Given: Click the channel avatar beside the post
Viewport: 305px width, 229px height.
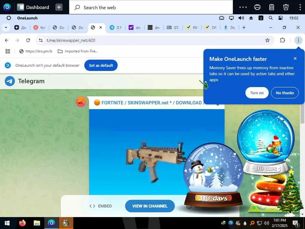Looking at the screenshot, I should point(81,102).
